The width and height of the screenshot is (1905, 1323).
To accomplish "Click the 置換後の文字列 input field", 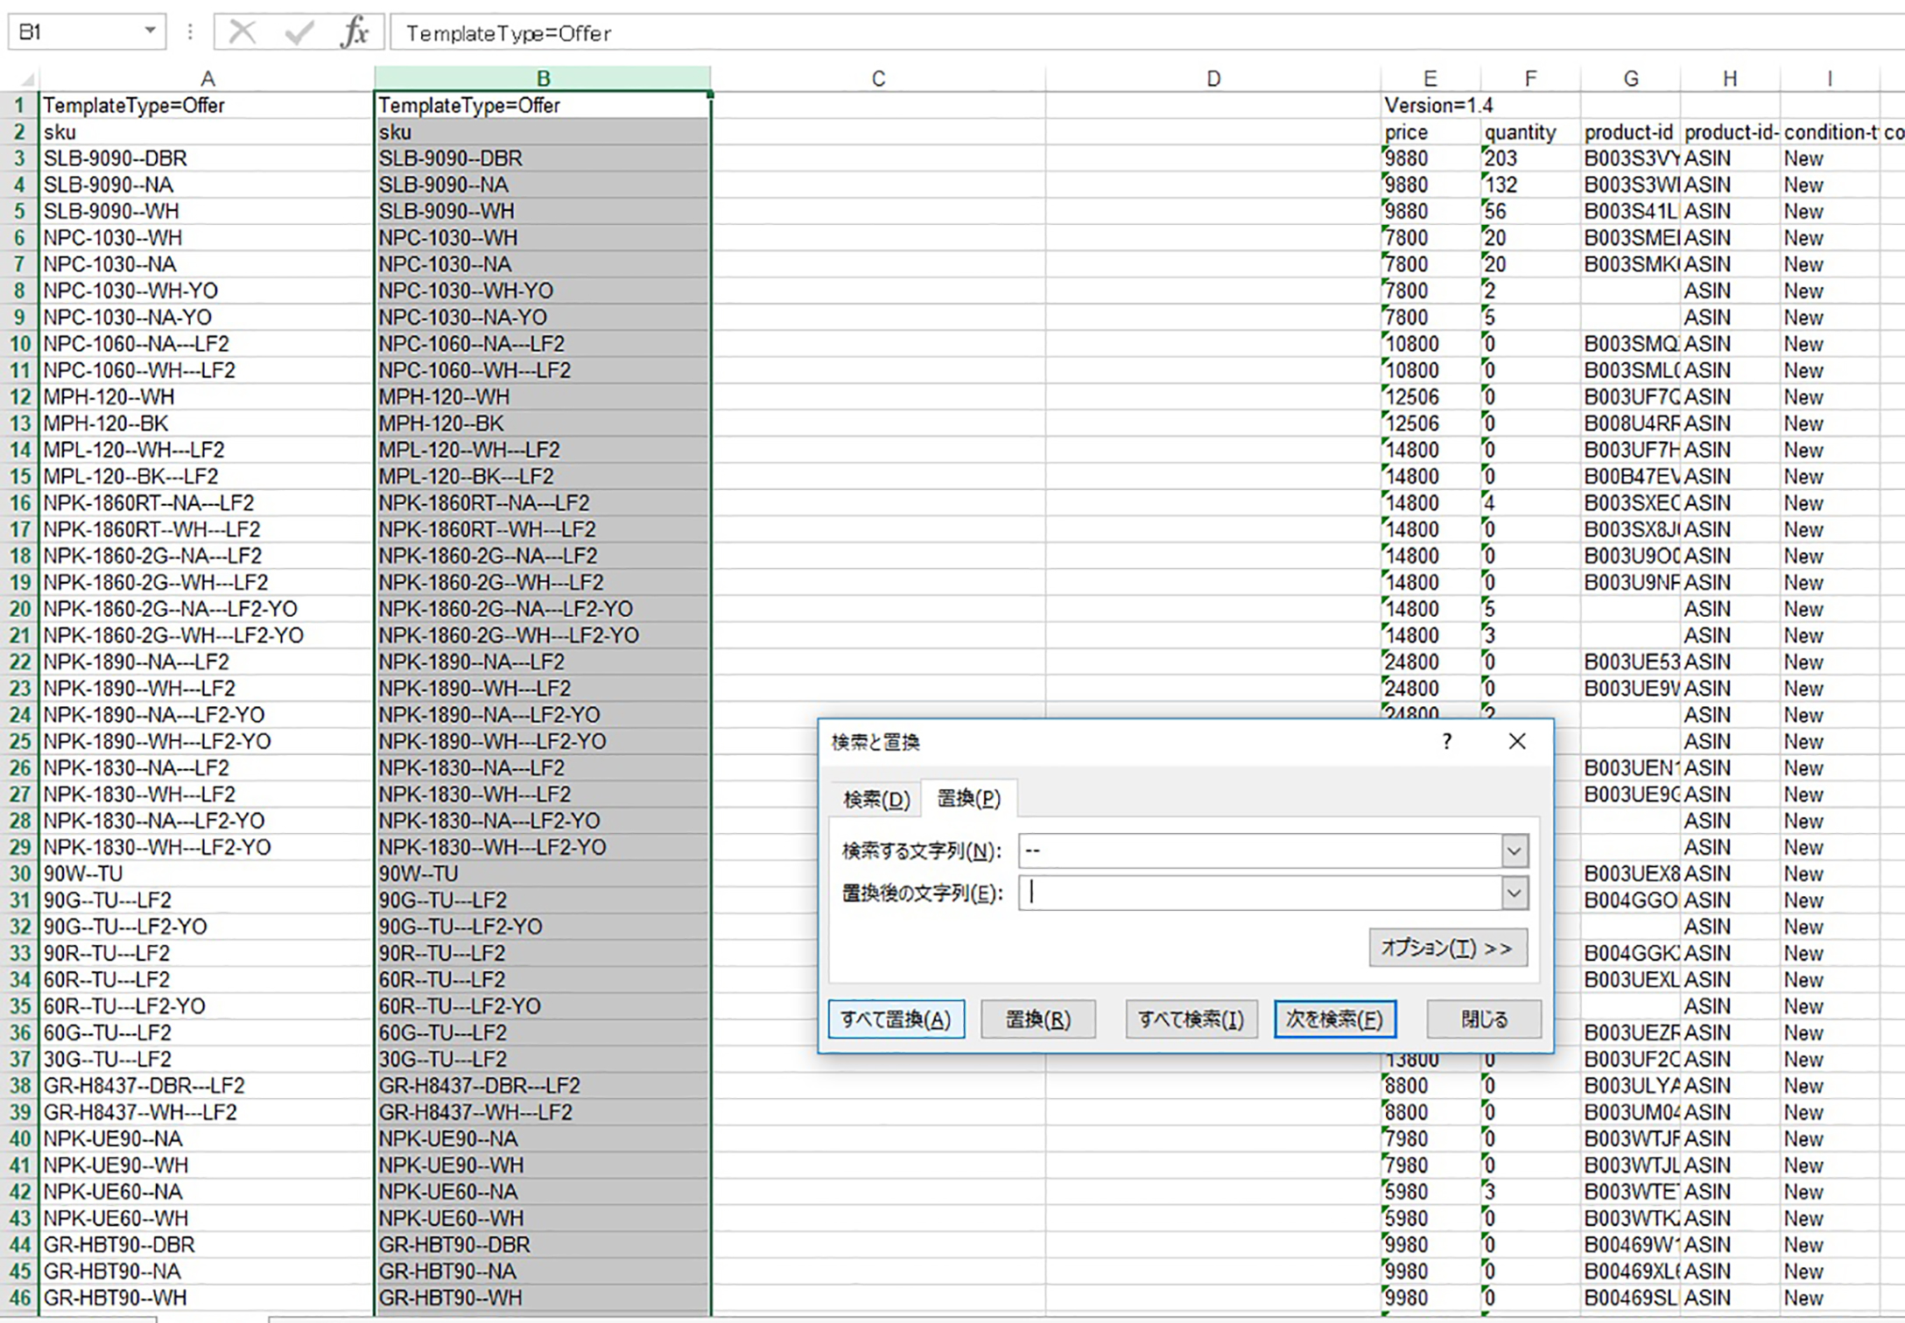I will coord(1260,892).
